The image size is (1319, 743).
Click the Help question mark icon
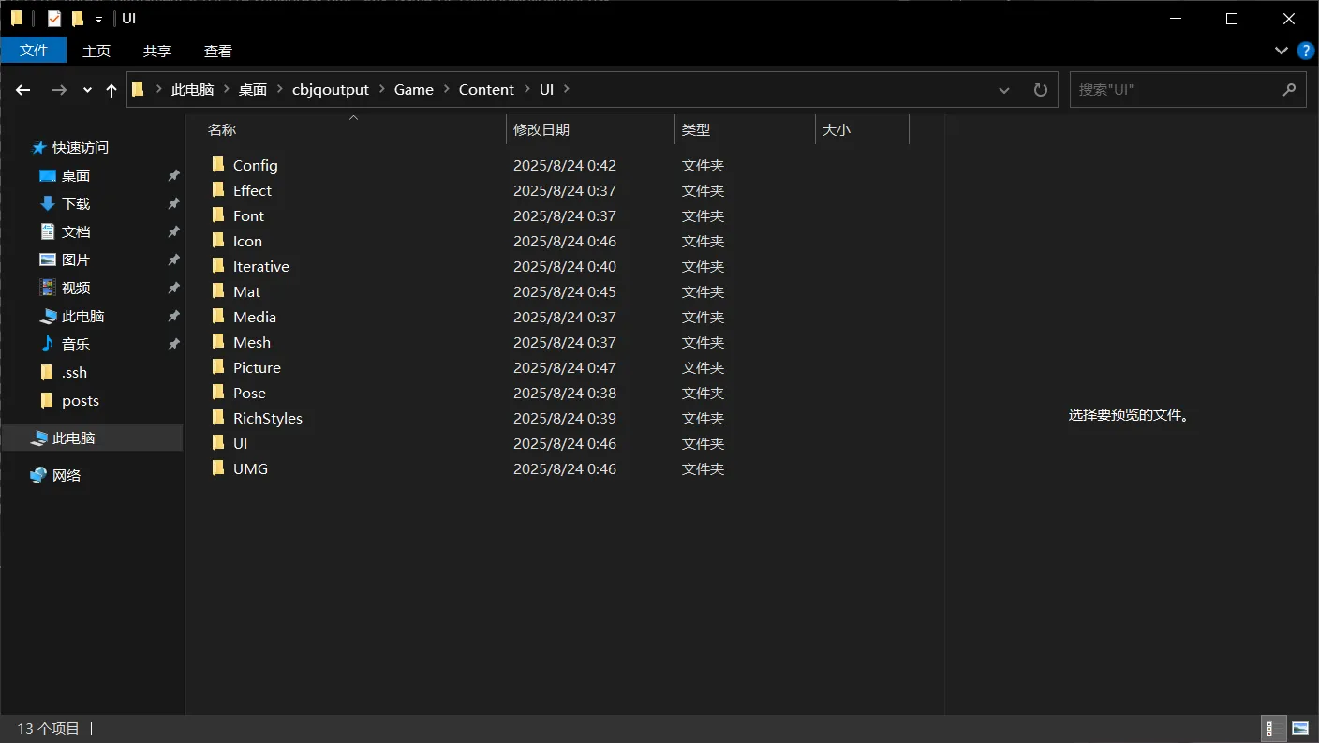[x=1302, y=50]
